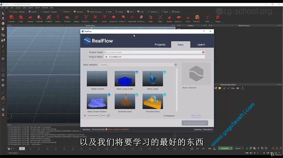Add an Ocean Force daemon

point(178,18)
